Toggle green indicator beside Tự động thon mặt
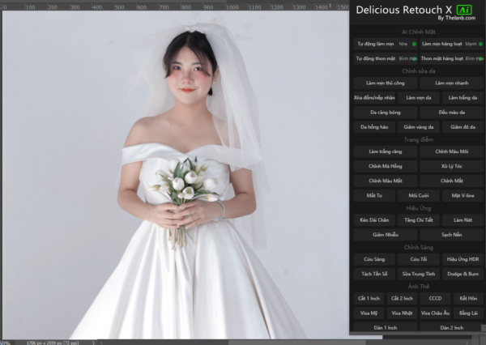 414,58
